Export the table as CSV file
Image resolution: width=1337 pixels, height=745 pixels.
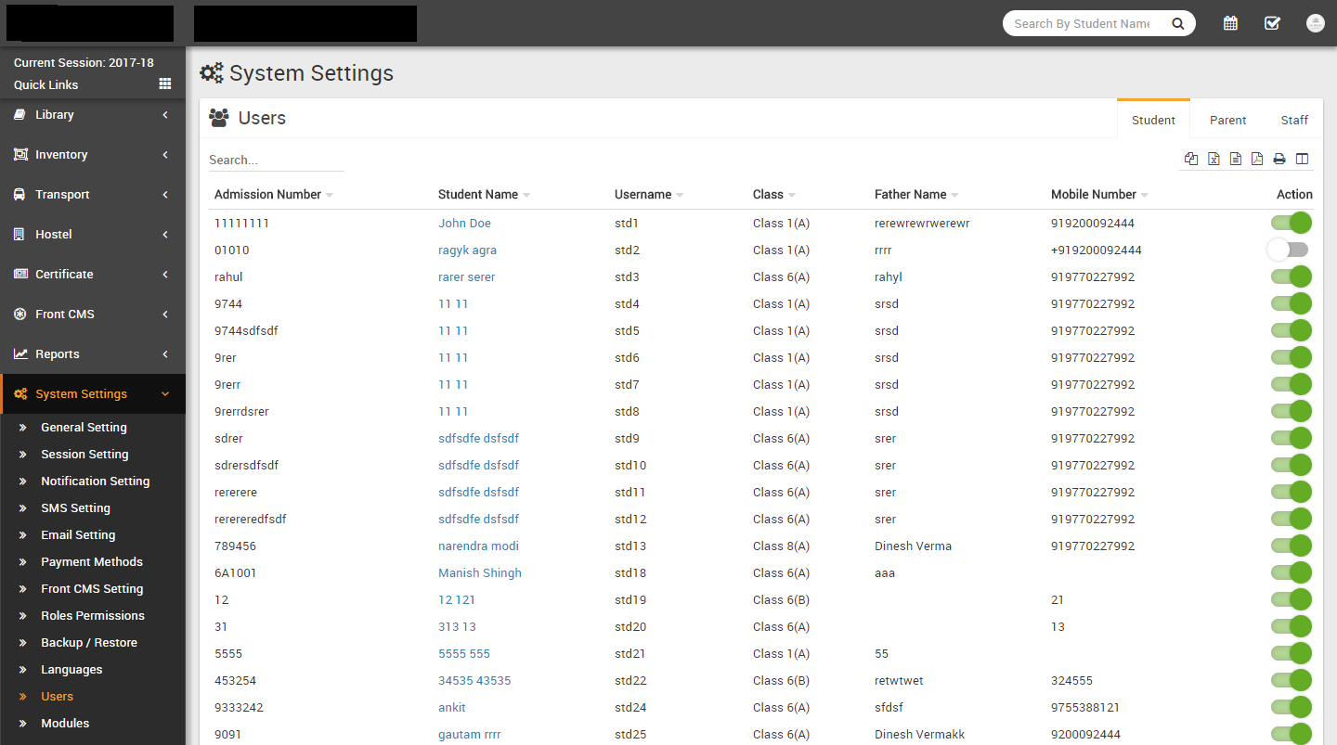tap(1236, 159)
